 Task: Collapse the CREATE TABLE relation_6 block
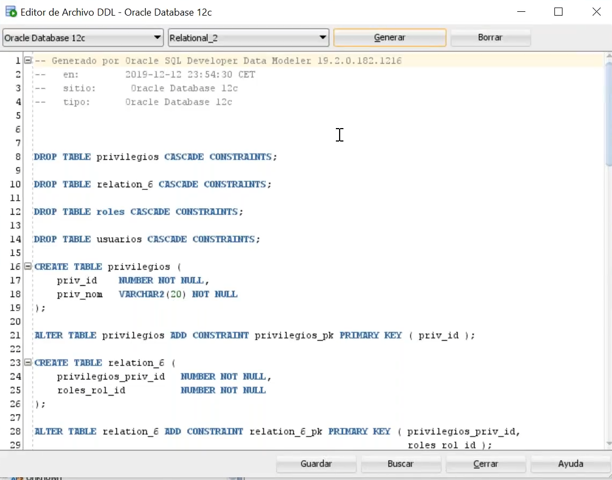coord(28,363)
